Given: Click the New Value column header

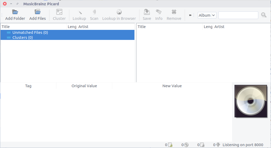Looking at the screenshot, I should tap(172, 86).
